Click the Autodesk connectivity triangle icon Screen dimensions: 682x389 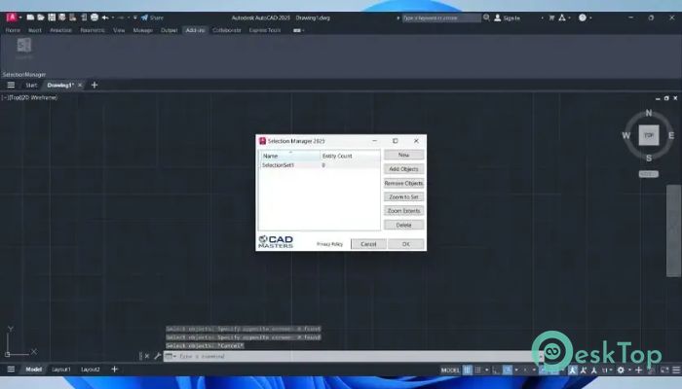pyautogui.click(x=562, y=18)
